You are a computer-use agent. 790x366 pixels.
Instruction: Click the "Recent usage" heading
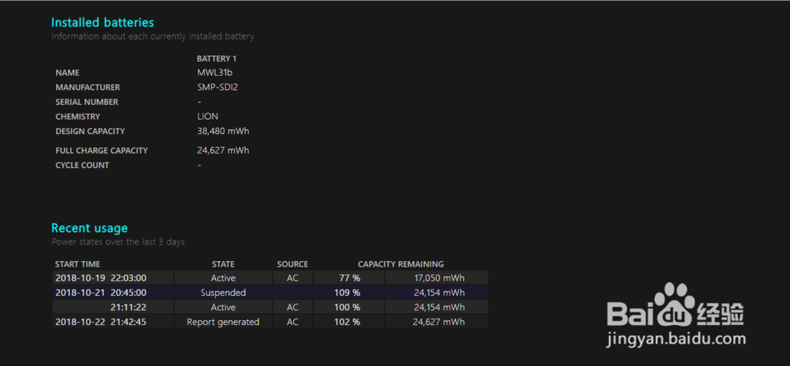point(89,228)
